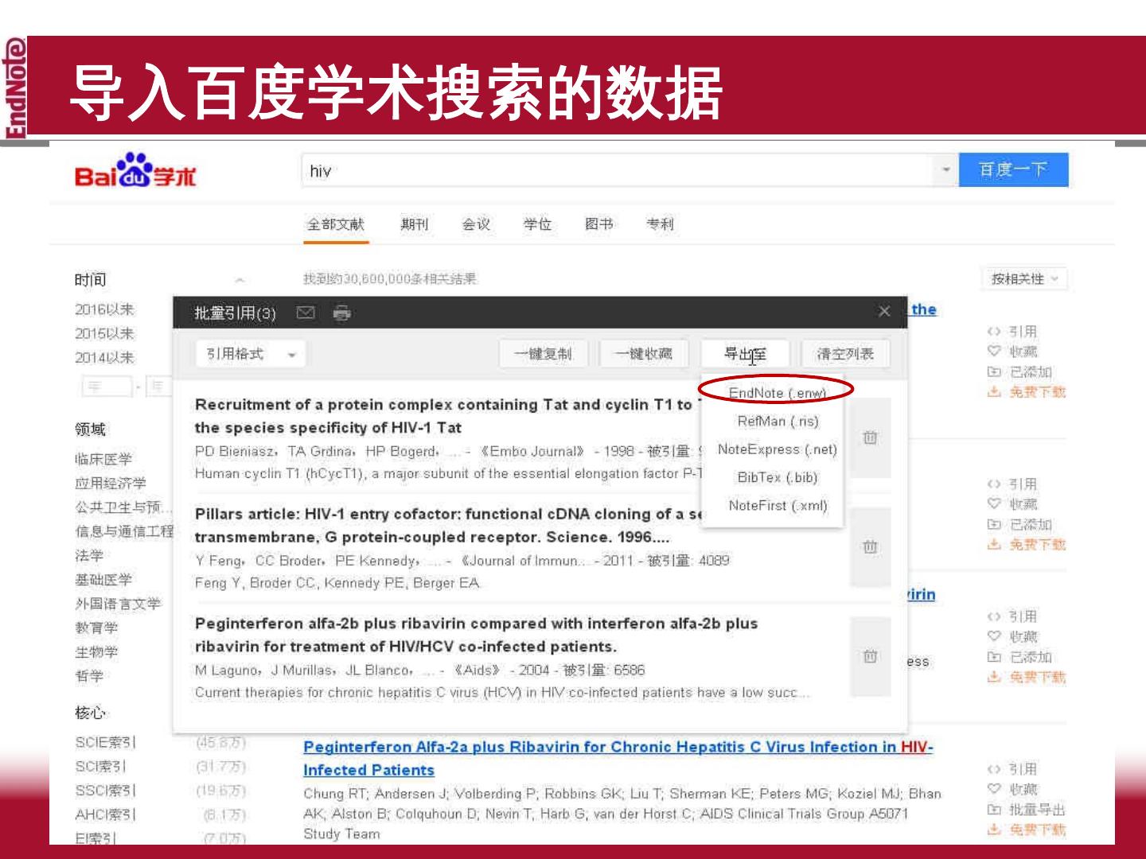Image resolution: width=1146 pixels, height=859 pixels.
Task: Select RefMan (.ris) export option
Action: tap(778, 421)
